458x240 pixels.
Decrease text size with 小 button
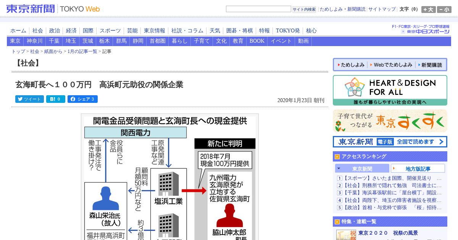444,10
